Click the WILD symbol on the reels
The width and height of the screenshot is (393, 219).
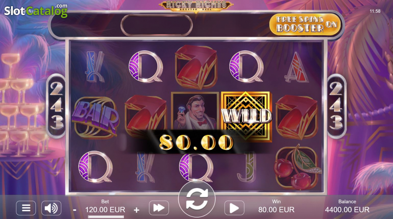click(x=246, y=116)
